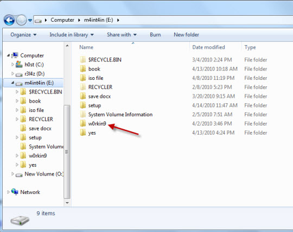Open the Include in library dropdown
This screenshot has width=293, height=232.
[x=72, y=35]
